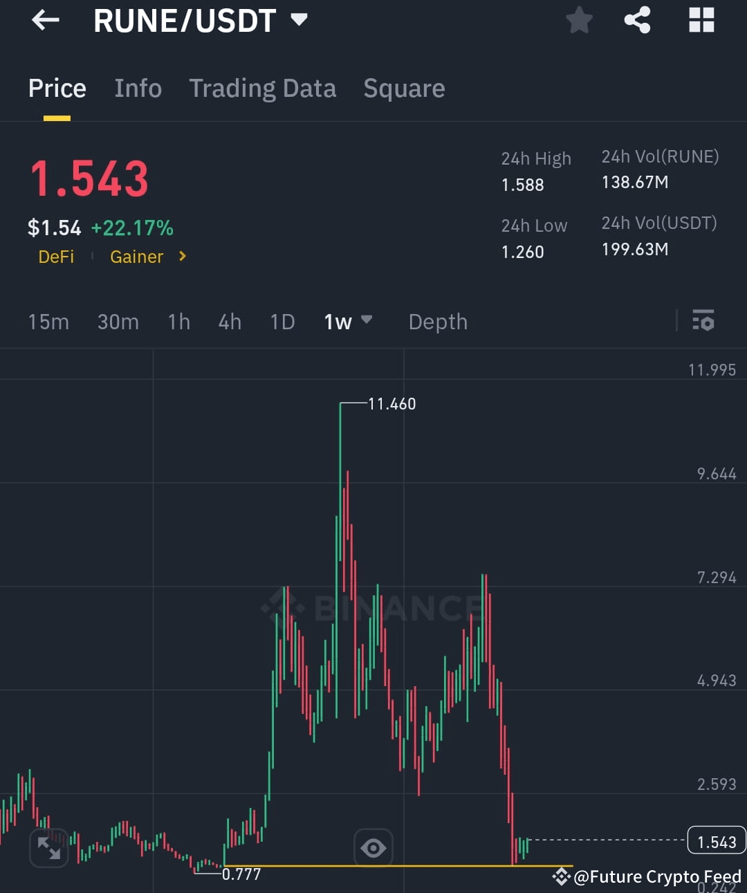Tap the back arrow to exit chart
747x893 pixels.
pos(45,20)
